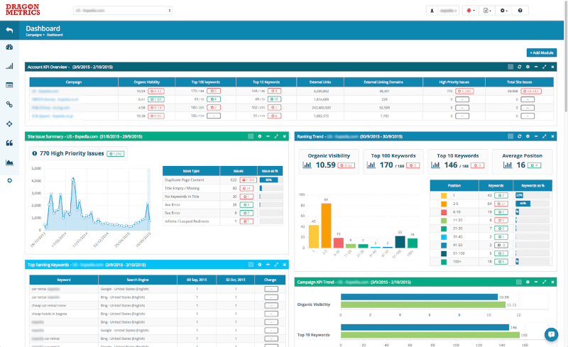Click the quotes icon in the sidebar

coord(10,143)
